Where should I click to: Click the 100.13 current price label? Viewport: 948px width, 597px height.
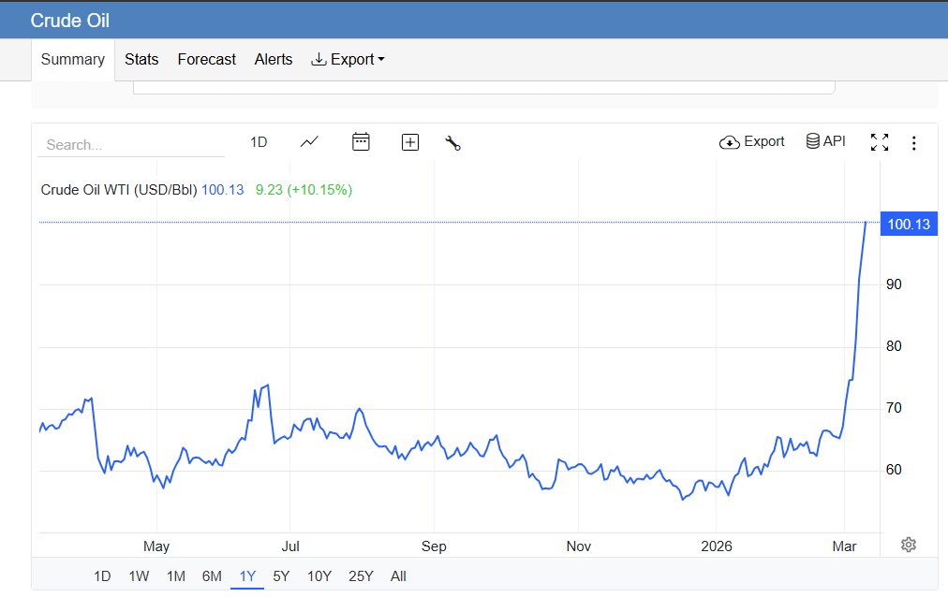point(908,224)
